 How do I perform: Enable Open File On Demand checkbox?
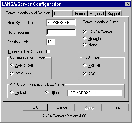[x=48, y=52]
